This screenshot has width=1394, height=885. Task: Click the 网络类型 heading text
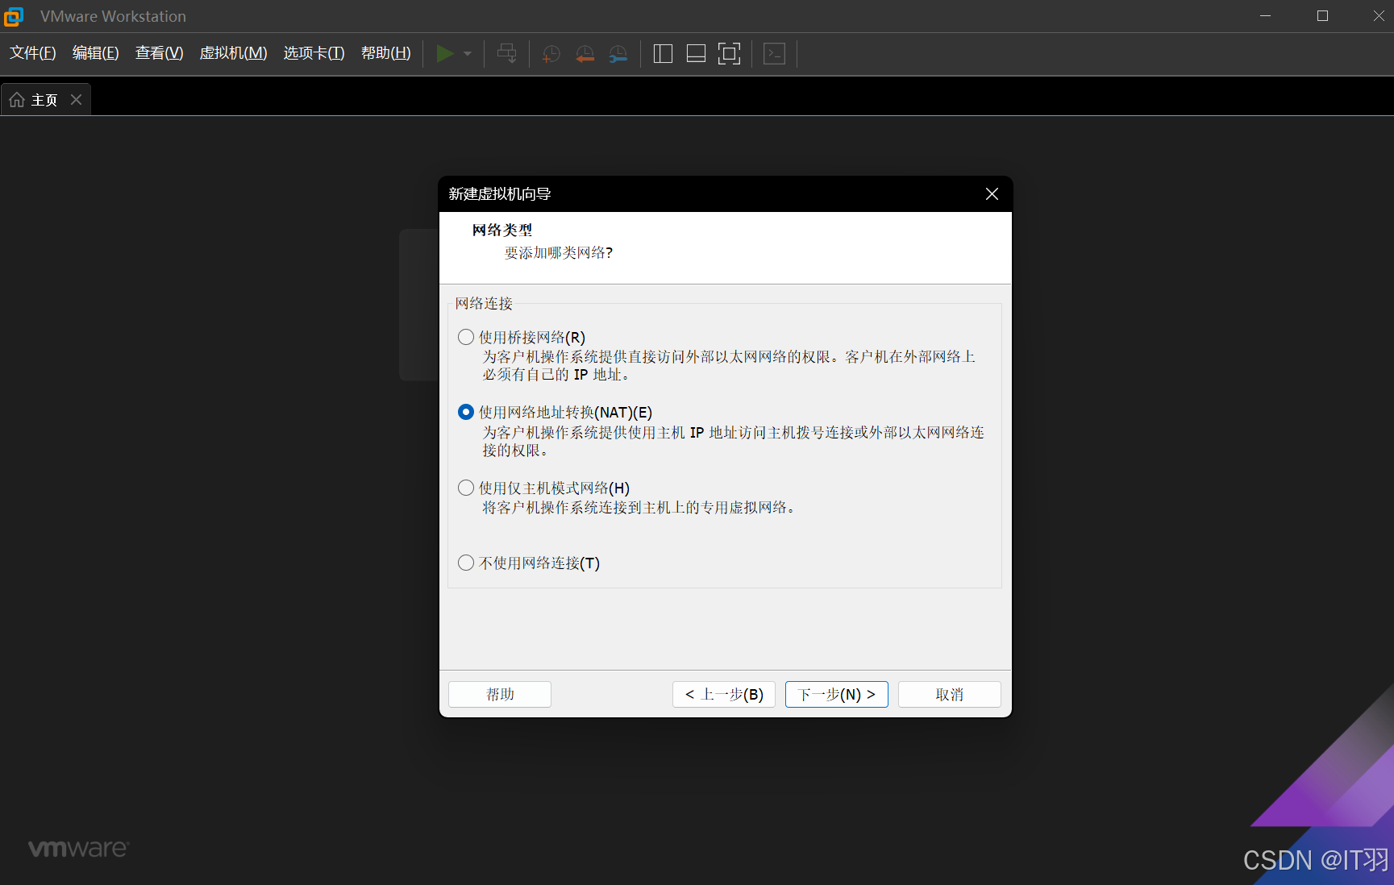(x=502, y=230)
